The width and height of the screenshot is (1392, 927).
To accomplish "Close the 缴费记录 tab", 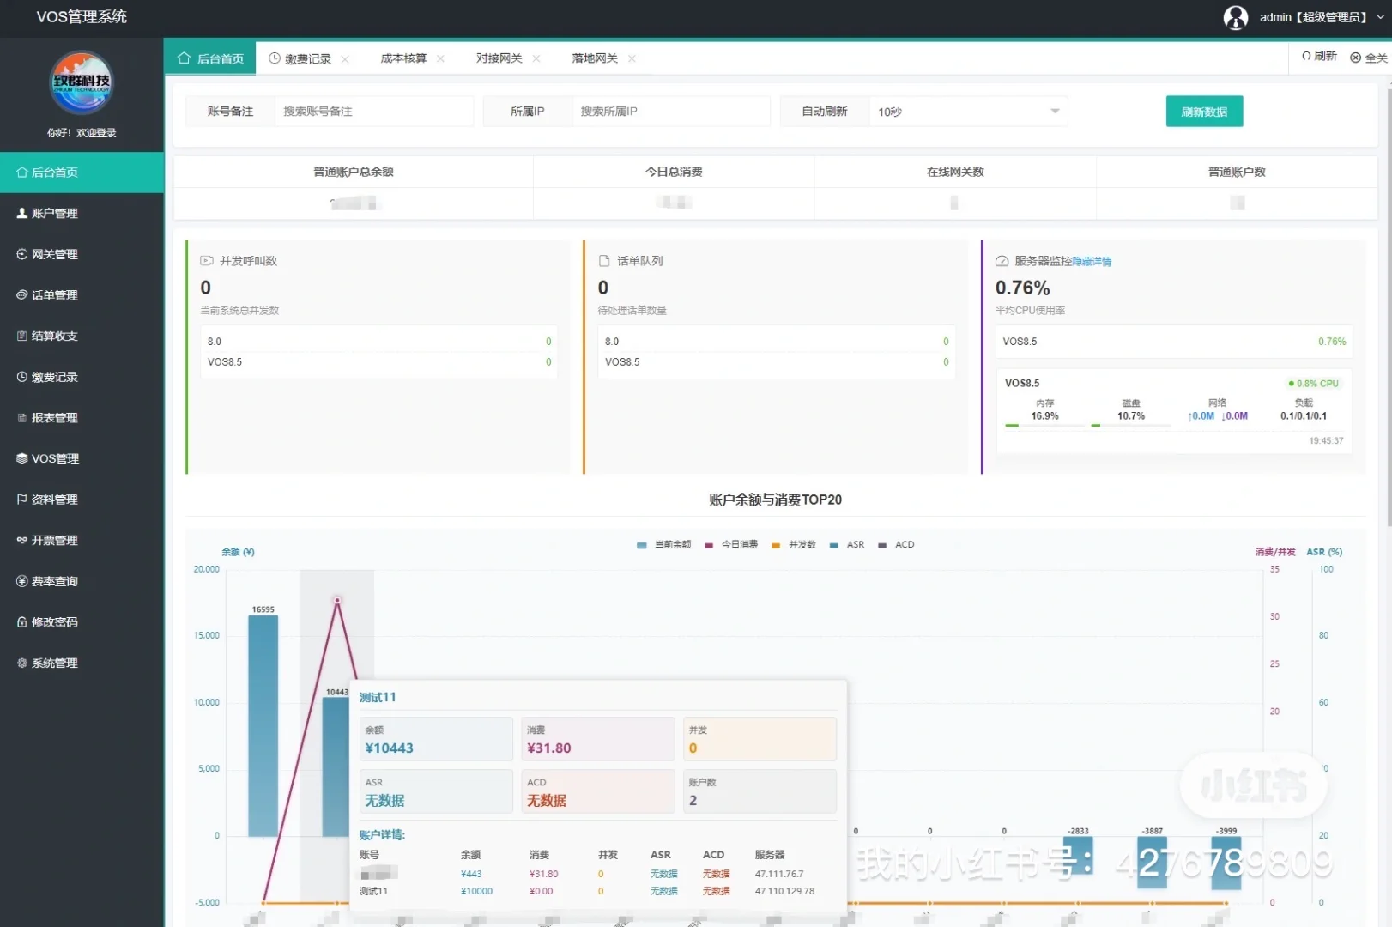I will click(x=345, y=59).
